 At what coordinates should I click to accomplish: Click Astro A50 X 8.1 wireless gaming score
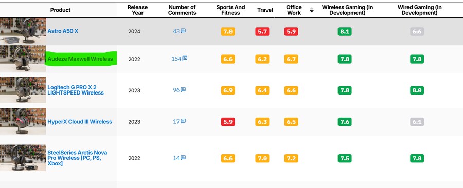click(x=345, y=31)
